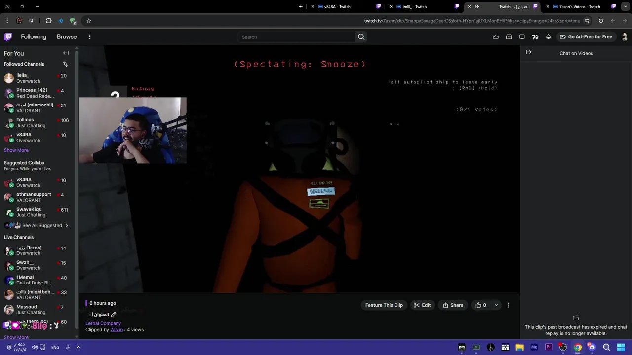Click the blue sound-wave extension icon

(x=60, y=21)
